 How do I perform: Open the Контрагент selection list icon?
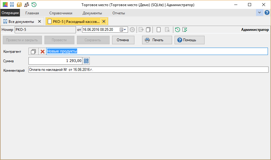pos(33,52)
